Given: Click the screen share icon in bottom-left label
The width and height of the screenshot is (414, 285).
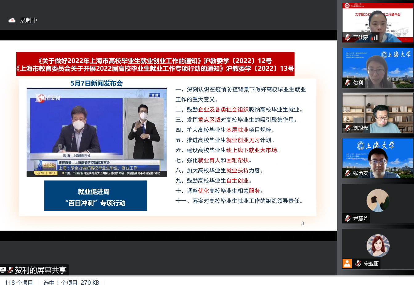Looking at the screenshot, I should (3, 270).
